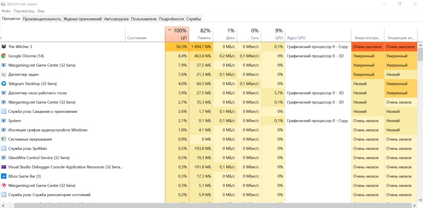Screen dimensions: 423x208
Task: Click The Witcher 3 wolf icon
Action: click(4, 47)
